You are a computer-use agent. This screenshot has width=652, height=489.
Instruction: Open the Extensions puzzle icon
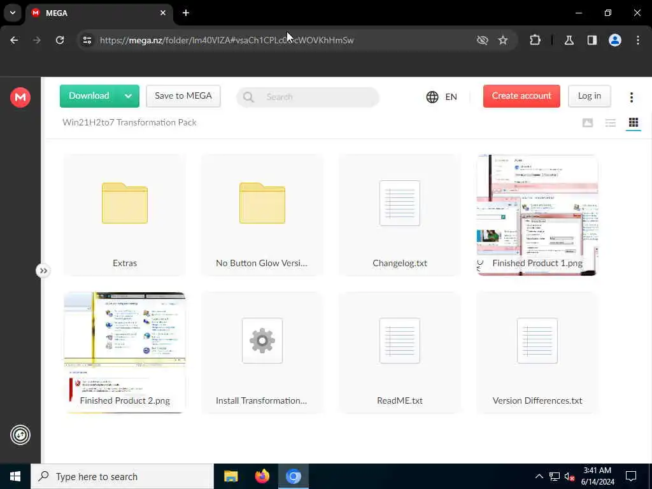click(x=535, y=40)
